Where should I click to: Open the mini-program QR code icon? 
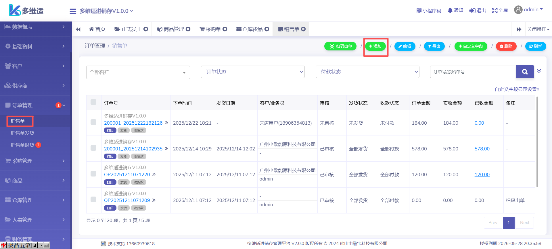(419, 11)
